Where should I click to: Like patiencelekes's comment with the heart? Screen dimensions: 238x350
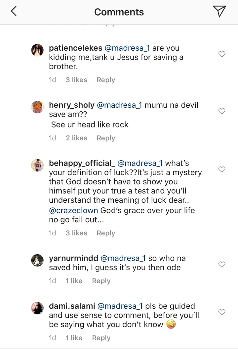(x=222, y=54)
